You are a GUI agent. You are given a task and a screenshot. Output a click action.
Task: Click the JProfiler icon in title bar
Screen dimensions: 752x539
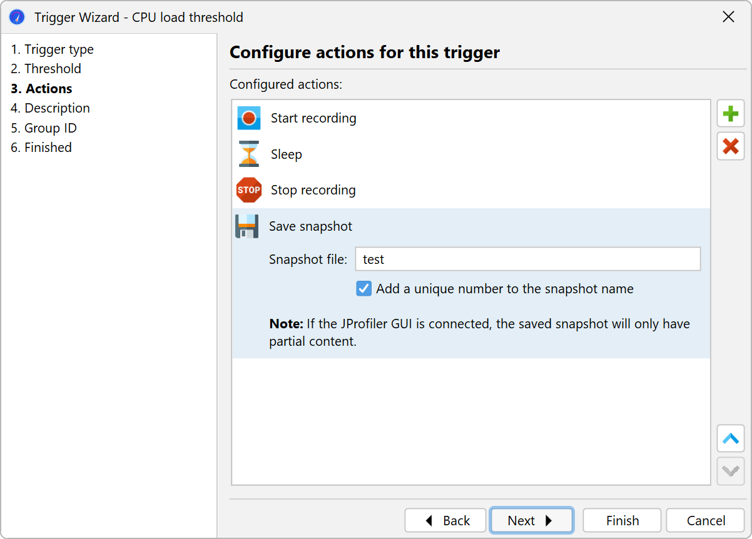click(17, 17)
